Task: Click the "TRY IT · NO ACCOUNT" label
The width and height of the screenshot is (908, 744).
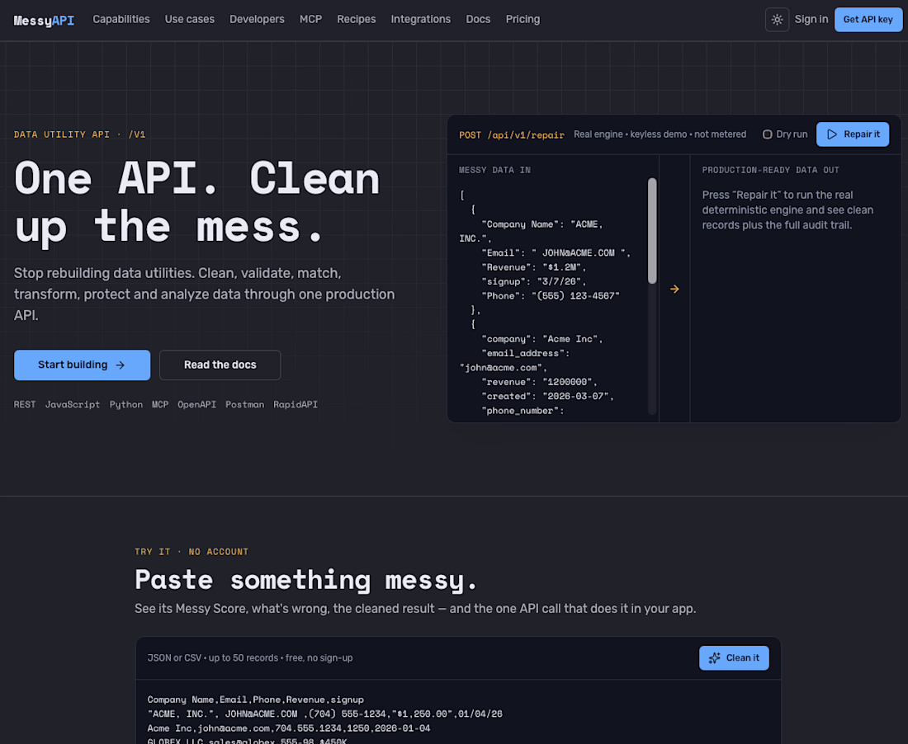Action: 192,552
